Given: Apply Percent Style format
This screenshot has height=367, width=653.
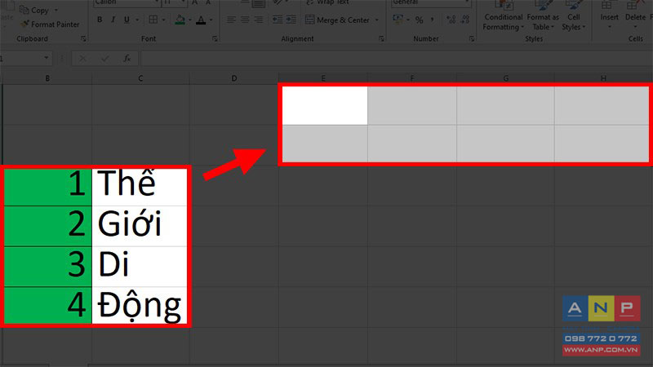Looking at the screenshot, I should pyautogui.click(x=420, y=20).
